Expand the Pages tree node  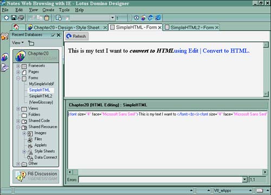[x=18, y=72]
